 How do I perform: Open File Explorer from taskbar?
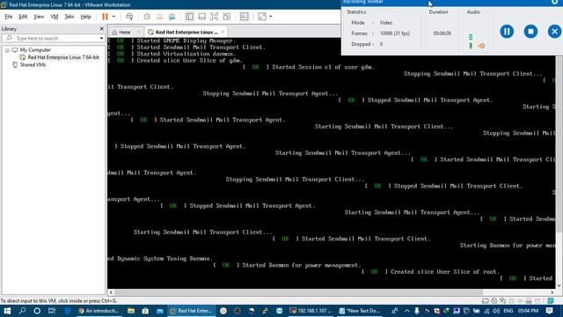(x=131, y=311)
